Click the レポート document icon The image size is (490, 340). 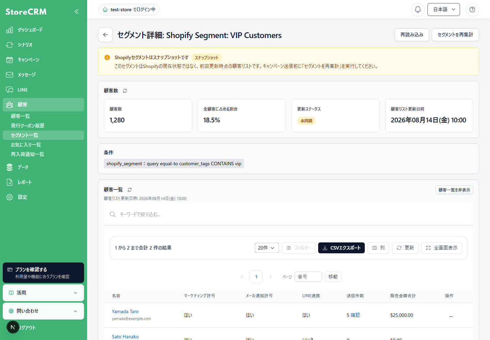pos(10,182)
